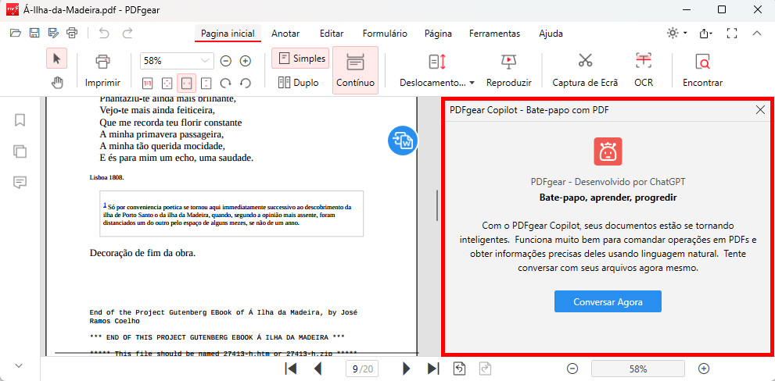Screen dimensions: 775x381
Task: Open the Encontrar search tool
Action: click(702, 70)
